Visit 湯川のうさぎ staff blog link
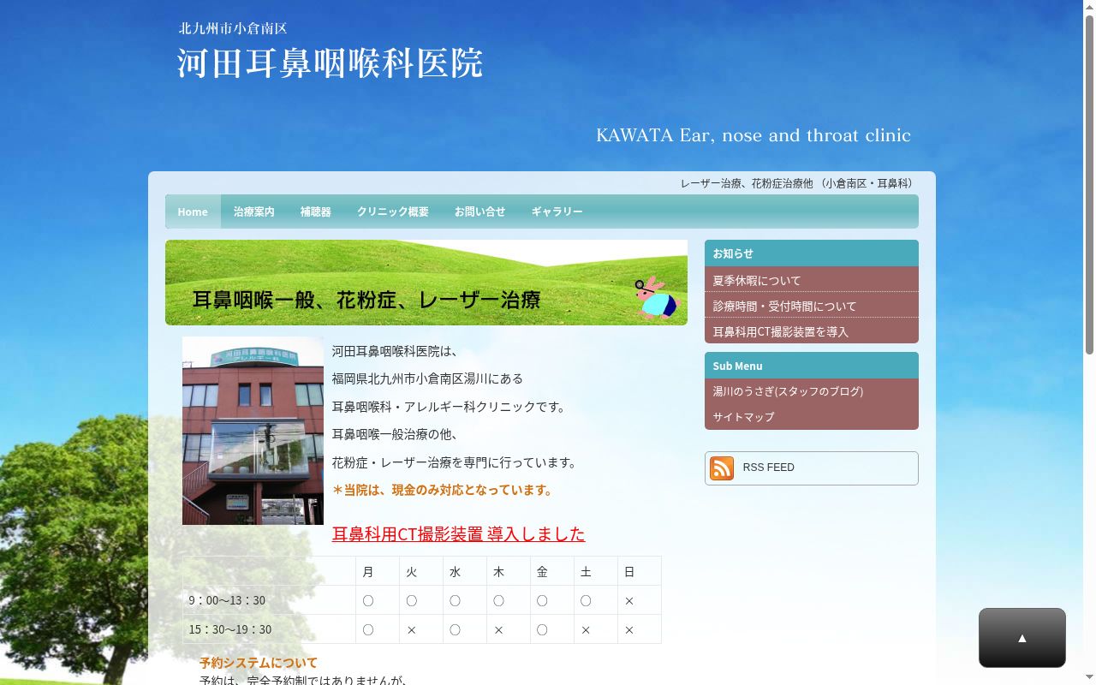1096x685 pixels. [811, 391]
